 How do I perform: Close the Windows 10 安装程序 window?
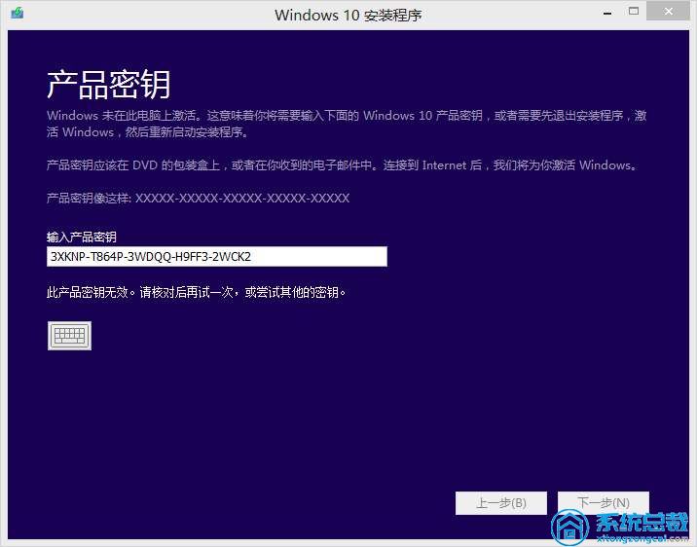click(x=669, y=12)
